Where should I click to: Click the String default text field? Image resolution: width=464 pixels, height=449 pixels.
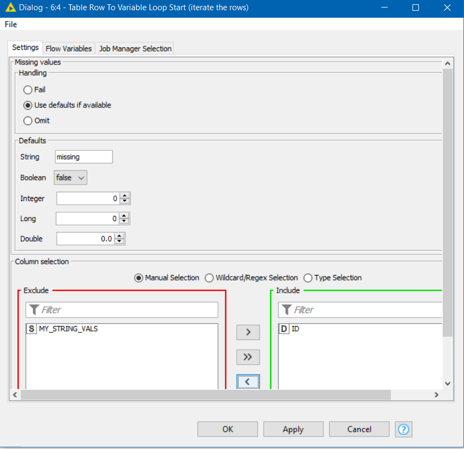tap(84, 157)
